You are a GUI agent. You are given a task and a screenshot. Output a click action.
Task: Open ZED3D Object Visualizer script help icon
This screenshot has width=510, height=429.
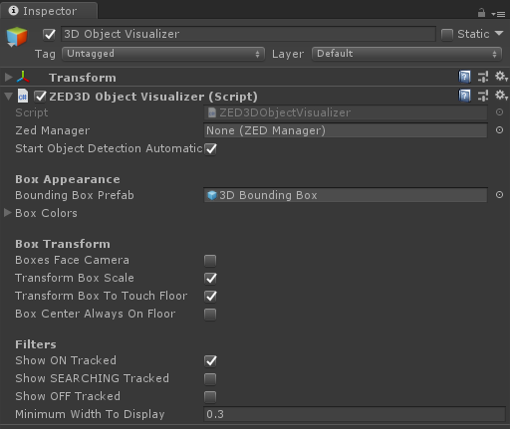(x=464, y=96)
